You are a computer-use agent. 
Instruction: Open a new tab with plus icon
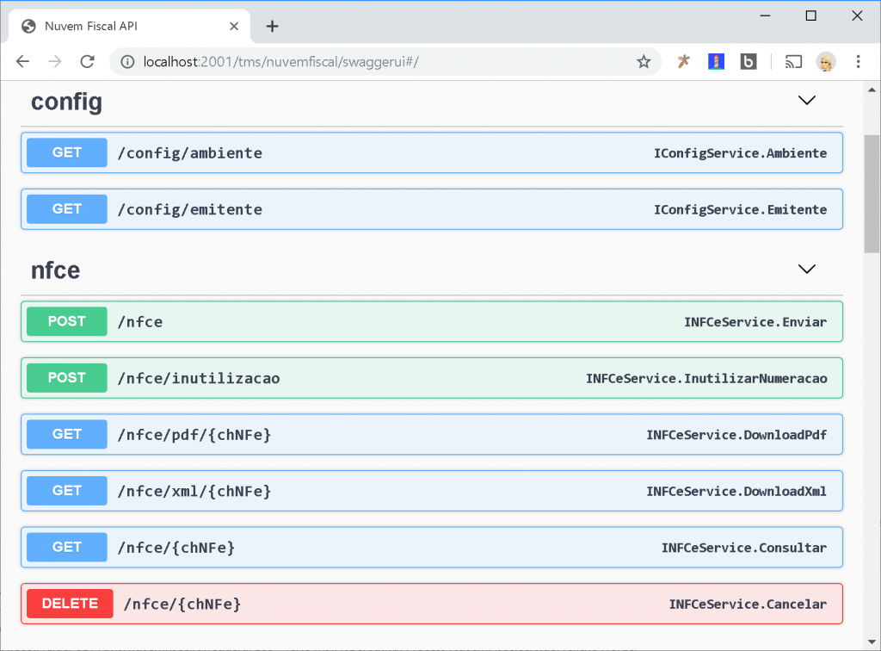[x=272, y=26]
